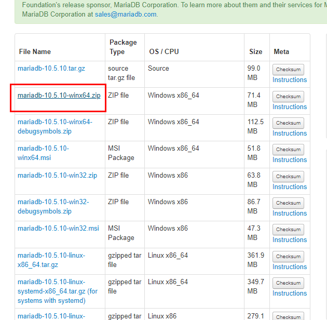Image resolution: width=327 pixels, height=320 pixels.
Task: Open Instructions for the 112.5 MB debugsymbols zip
Action: point(290,133)
